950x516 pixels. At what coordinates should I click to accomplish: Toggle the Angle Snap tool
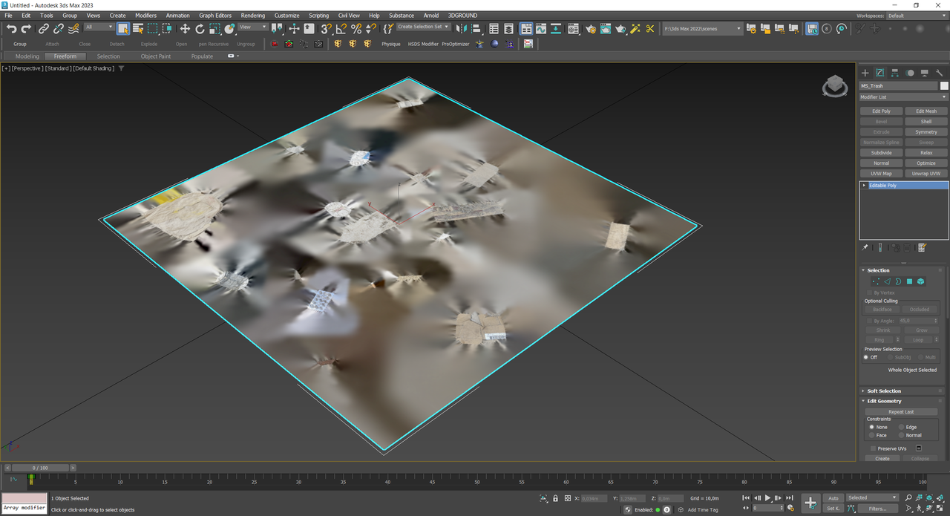[341, 29]
